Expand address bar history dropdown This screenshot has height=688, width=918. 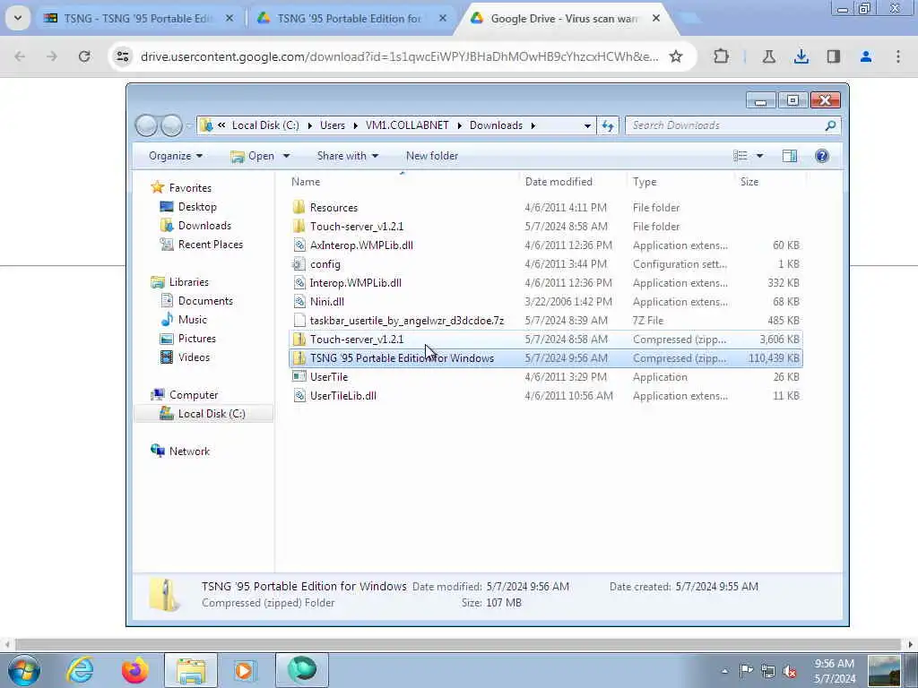click(x=587, y=125)
